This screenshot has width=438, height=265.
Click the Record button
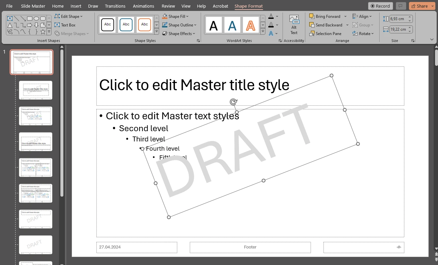tap(380, 6)
